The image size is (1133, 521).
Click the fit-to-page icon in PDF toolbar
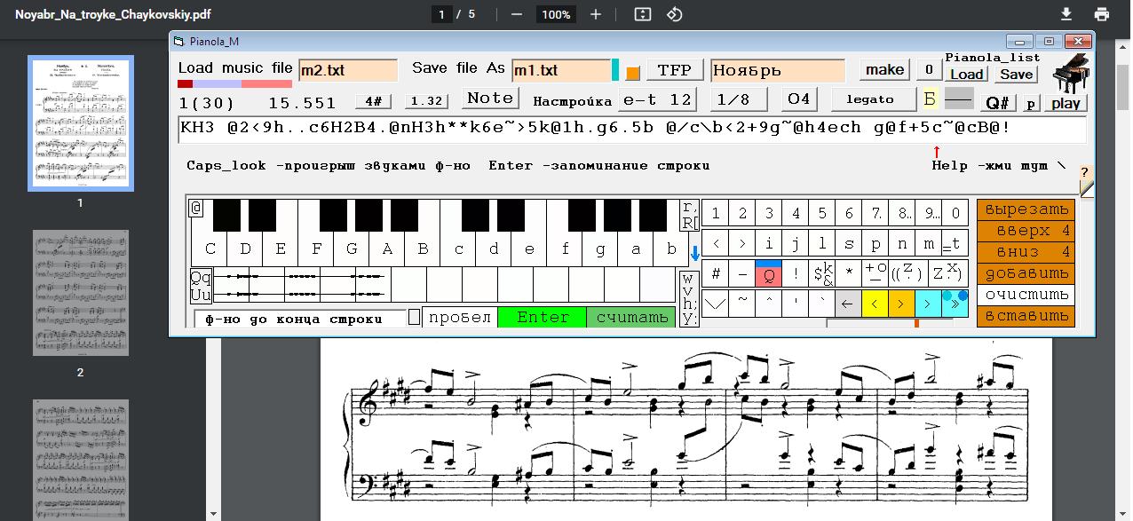643,14
